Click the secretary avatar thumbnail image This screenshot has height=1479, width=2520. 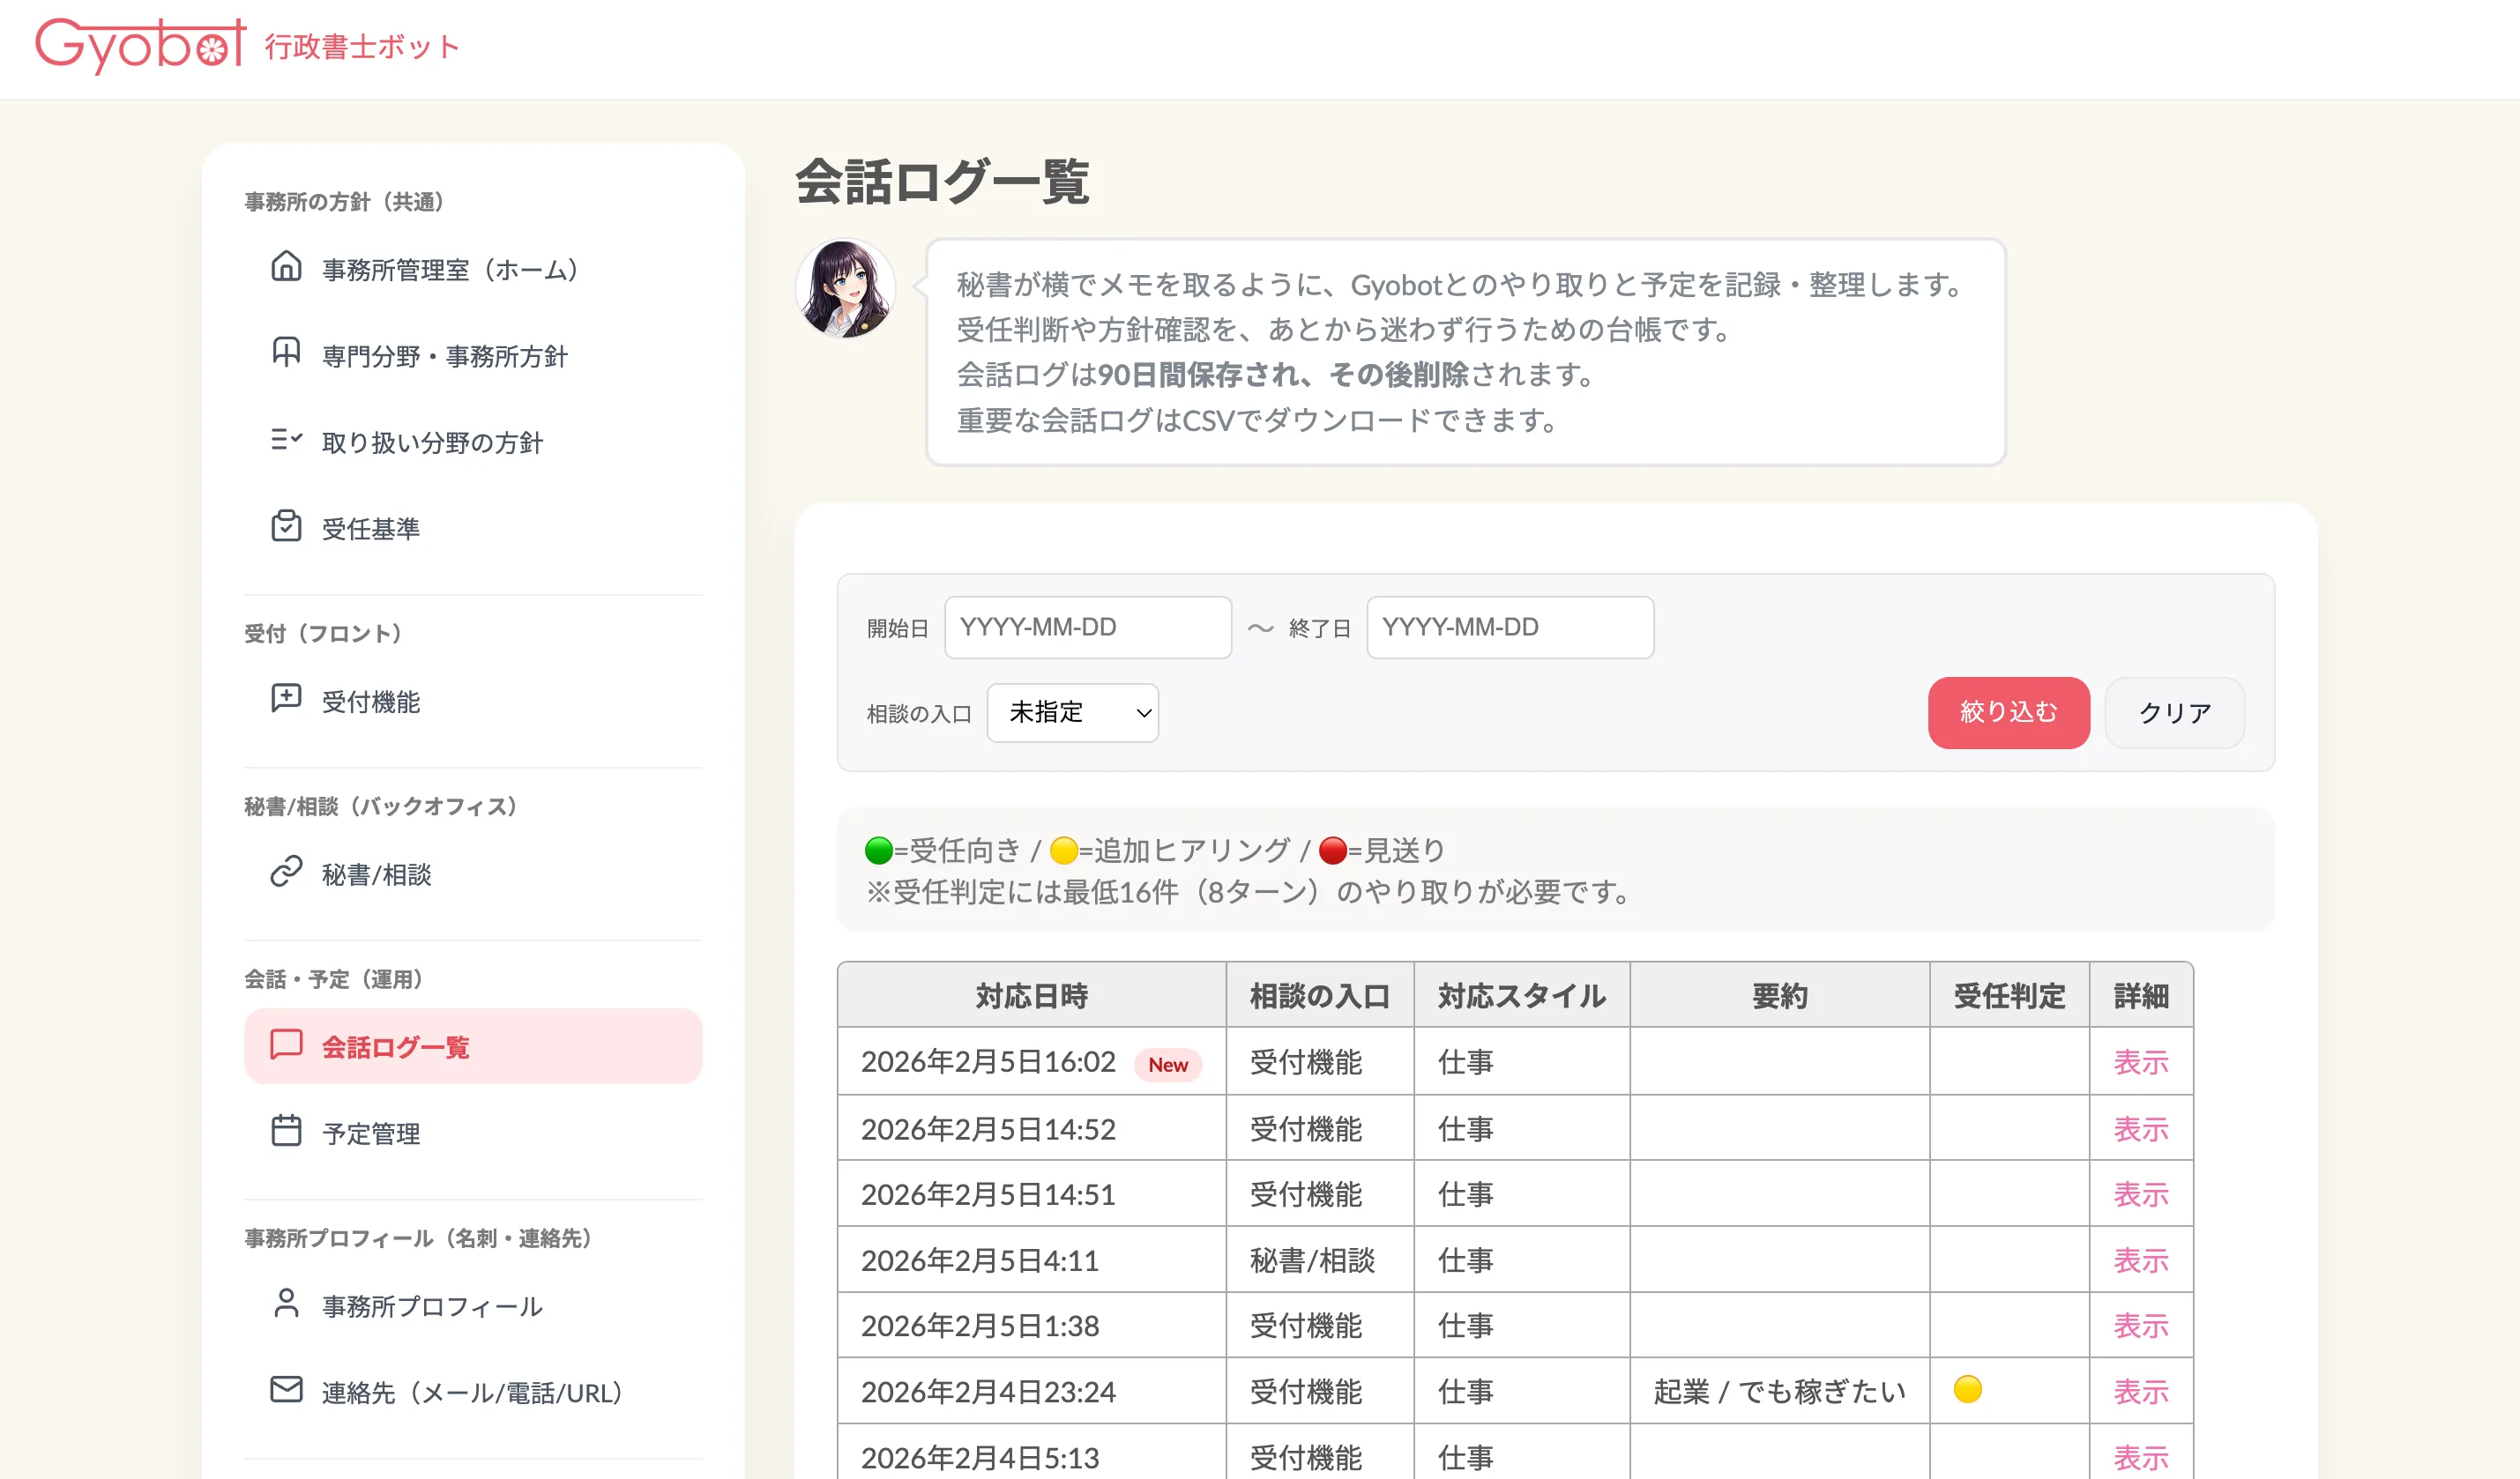coord(845,289)
